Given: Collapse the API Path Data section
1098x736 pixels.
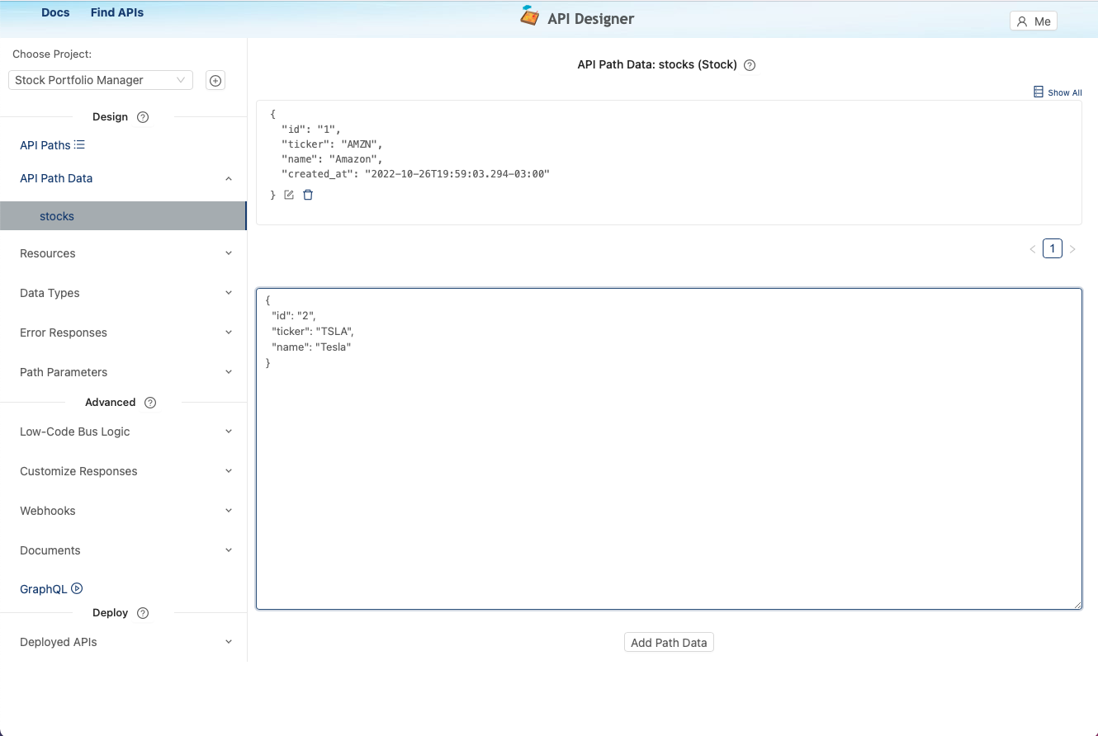Looking at the screenshot, I should point(228,178).
